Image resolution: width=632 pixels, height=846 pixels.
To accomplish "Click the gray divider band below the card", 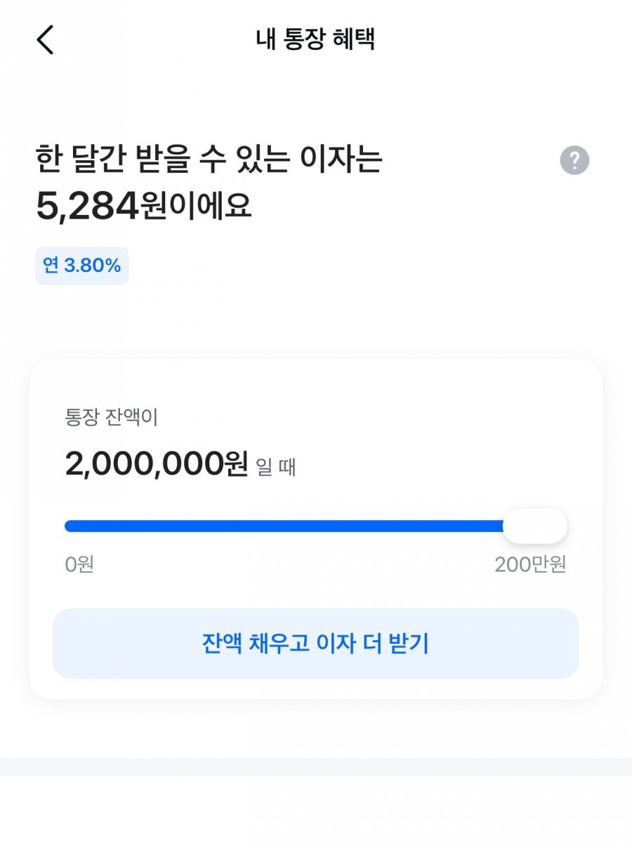I will (316, 767).
